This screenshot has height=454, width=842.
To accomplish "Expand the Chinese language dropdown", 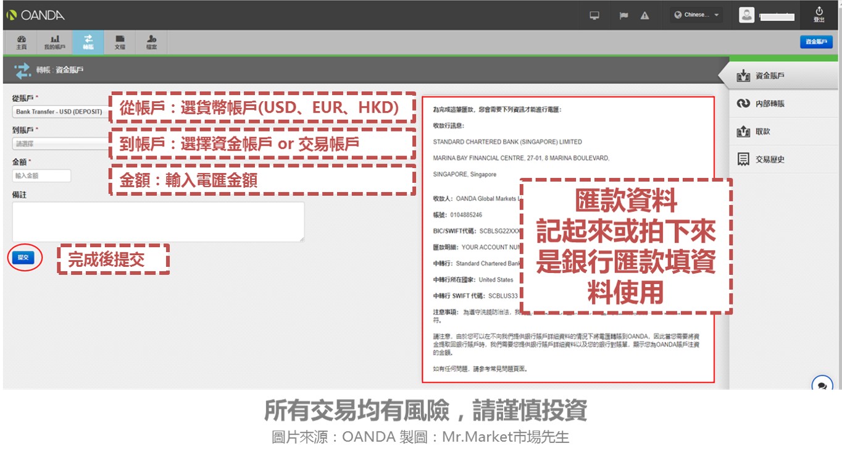I will click(x=696, y=15).
